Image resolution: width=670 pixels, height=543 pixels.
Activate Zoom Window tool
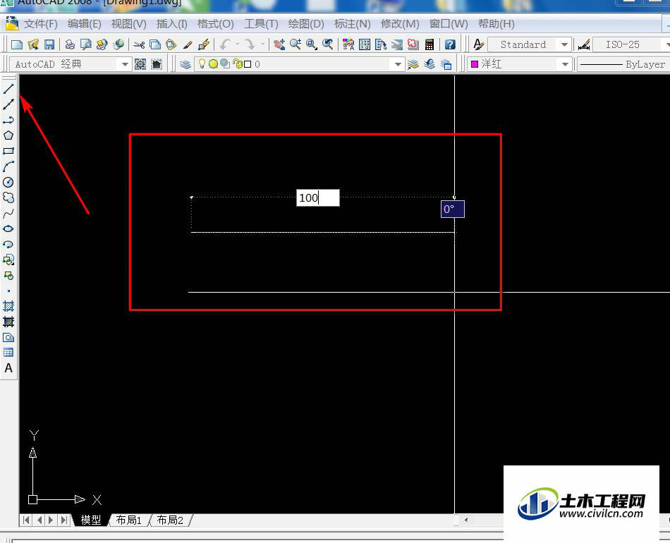coord(312,44)
